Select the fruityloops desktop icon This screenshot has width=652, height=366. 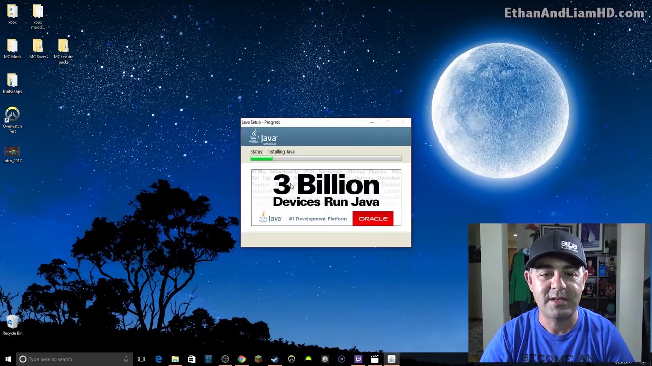pyautogui.click(x=12, y=83)
